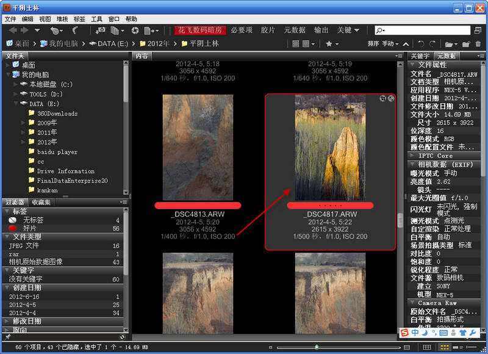
Task: Collapse the 文件类型 filter section
Action: click(7, 237)
